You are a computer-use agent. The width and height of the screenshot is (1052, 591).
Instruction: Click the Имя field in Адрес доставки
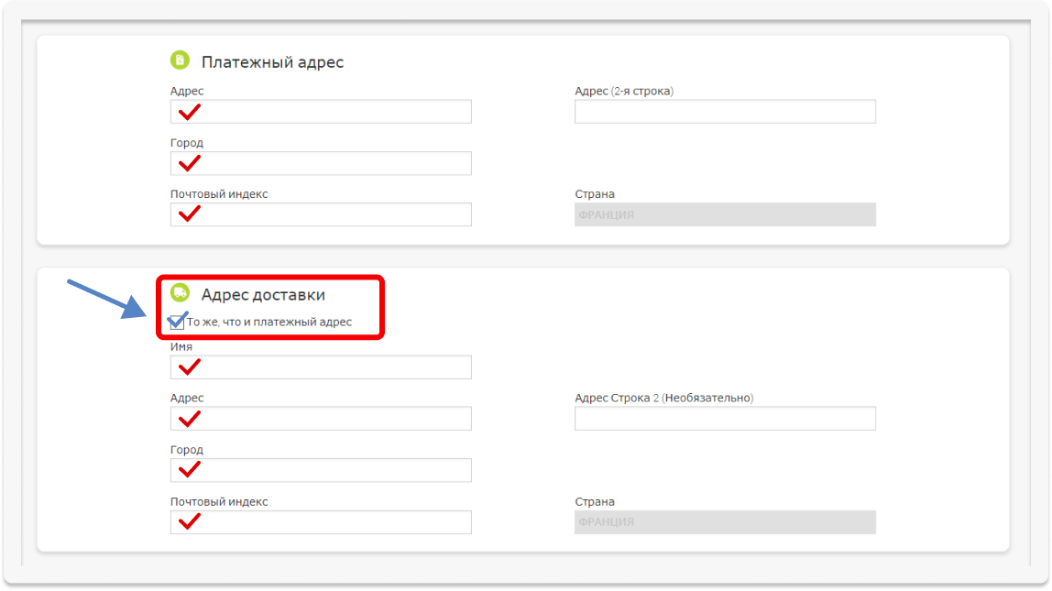pos(321,367)
